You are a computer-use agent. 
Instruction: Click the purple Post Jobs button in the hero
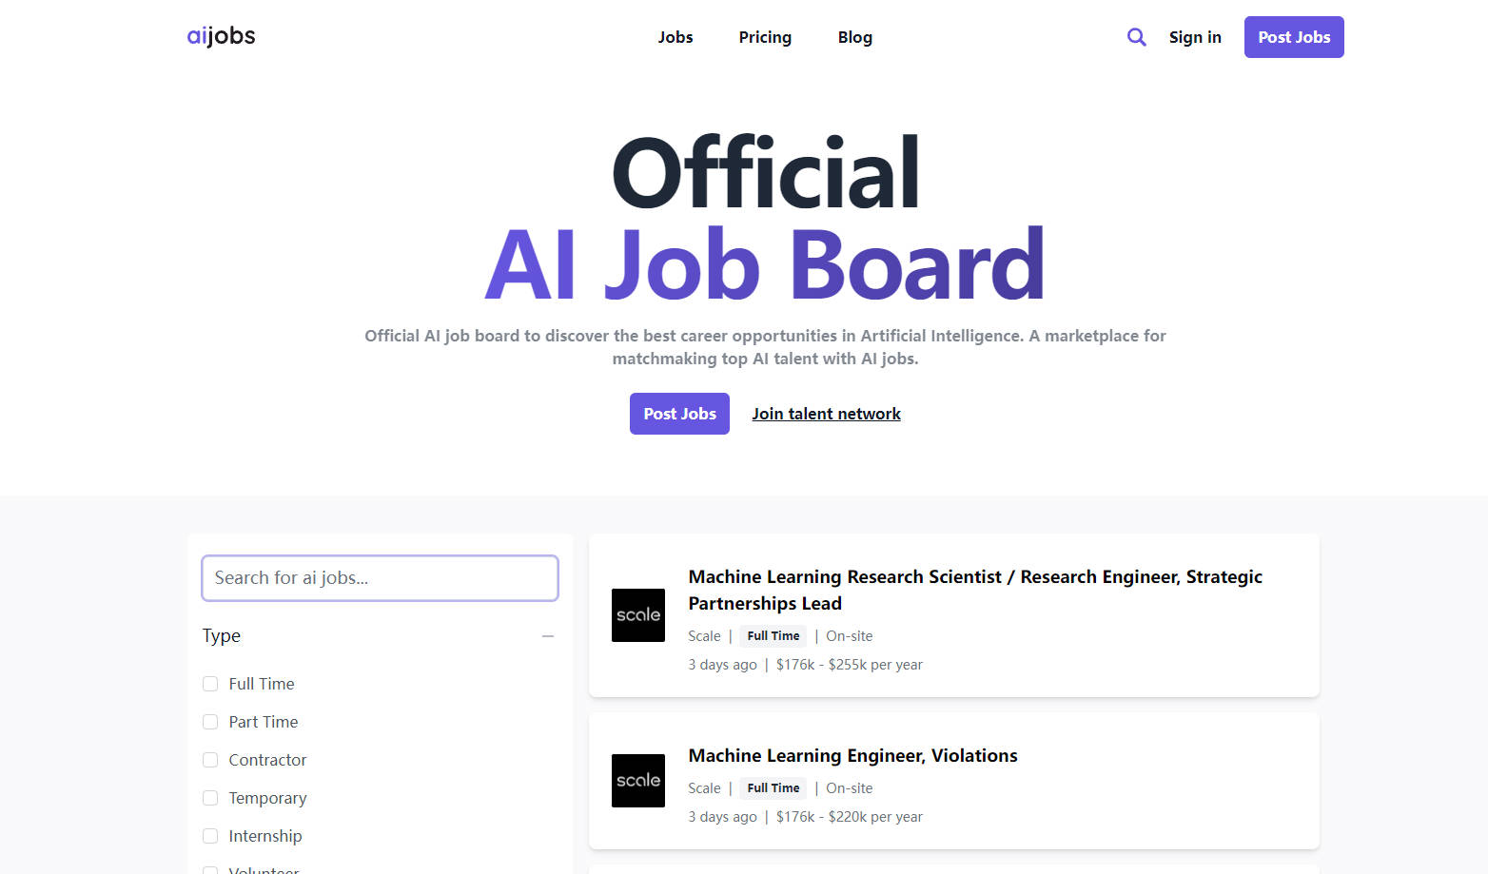click(x=678, y=413)
